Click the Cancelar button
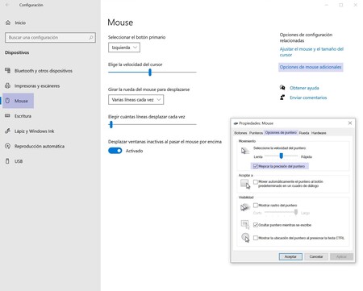 (316, 256)
